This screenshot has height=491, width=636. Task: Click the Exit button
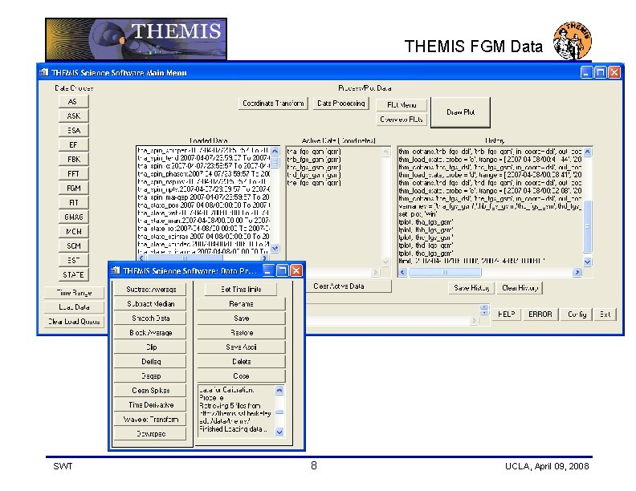pos(605,314)
